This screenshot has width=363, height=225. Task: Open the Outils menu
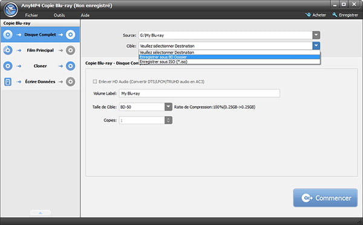coord(59,15)
